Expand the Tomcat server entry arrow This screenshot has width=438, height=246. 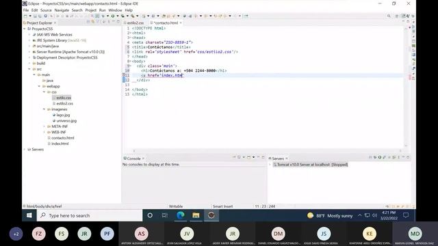point(270,165)
